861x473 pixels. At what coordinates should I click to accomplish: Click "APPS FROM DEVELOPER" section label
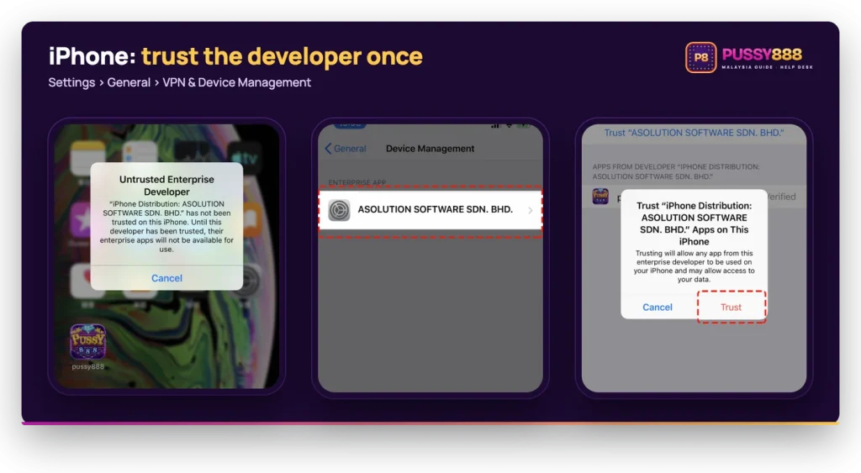[x=676, y=171]
